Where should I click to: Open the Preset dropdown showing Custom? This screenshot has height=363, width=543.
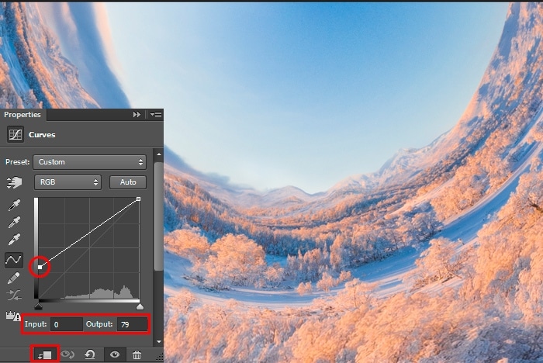pyautogui.click(x=90, y=162)
